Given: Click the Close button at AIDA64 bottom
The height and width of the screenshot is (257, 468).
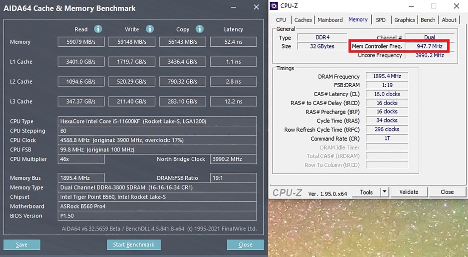Looking at the screenshot, I should [x=245, y=245].
